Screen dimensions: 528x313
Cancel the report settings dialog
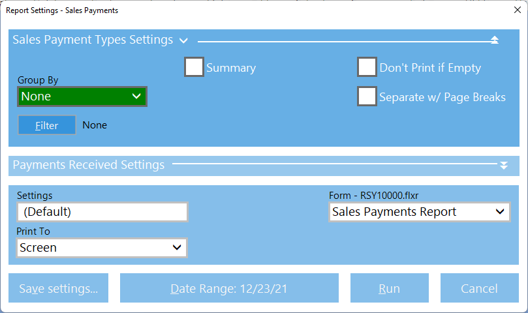480,288
